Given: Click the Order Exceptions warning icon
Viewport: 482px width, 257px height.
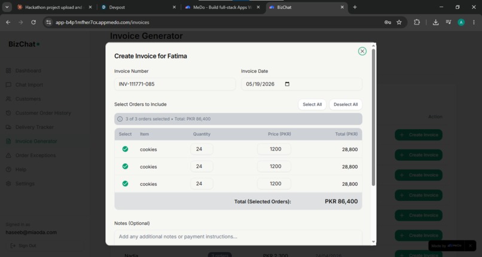Looking at the screenshot, I should tap(8, 155).
